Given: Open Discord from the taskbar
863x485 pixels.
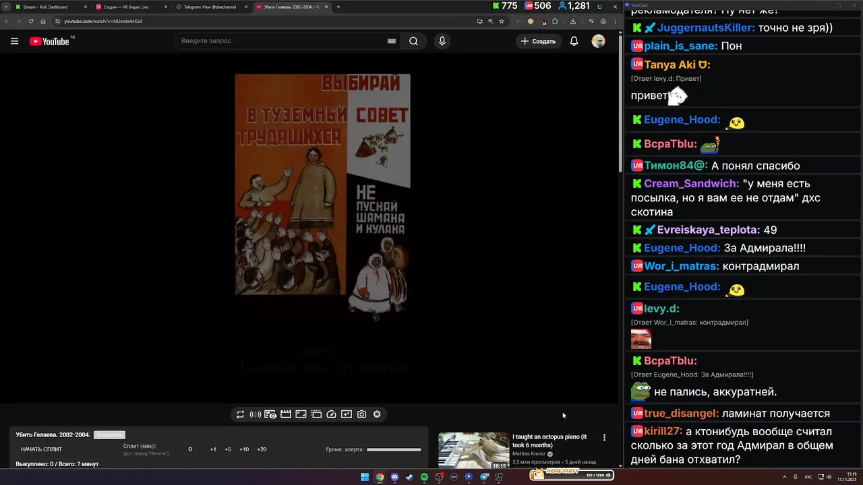Looking at the screenshot, I should pos(394,477).
